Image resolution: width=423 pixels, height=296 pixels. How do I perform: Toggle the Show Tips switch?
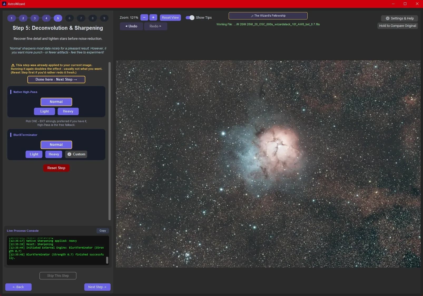190,18
